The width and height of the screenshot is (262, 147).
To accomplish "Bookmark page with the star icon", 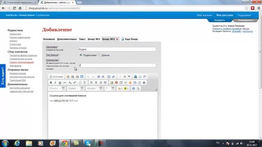I will pyautogui.click(x=246, y=8).
